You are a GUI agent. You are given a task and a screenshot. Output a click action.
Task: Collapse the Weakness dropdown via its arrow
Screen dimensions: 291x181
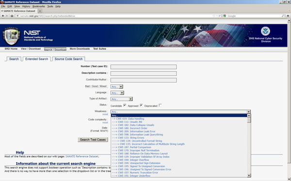(248, 112)
